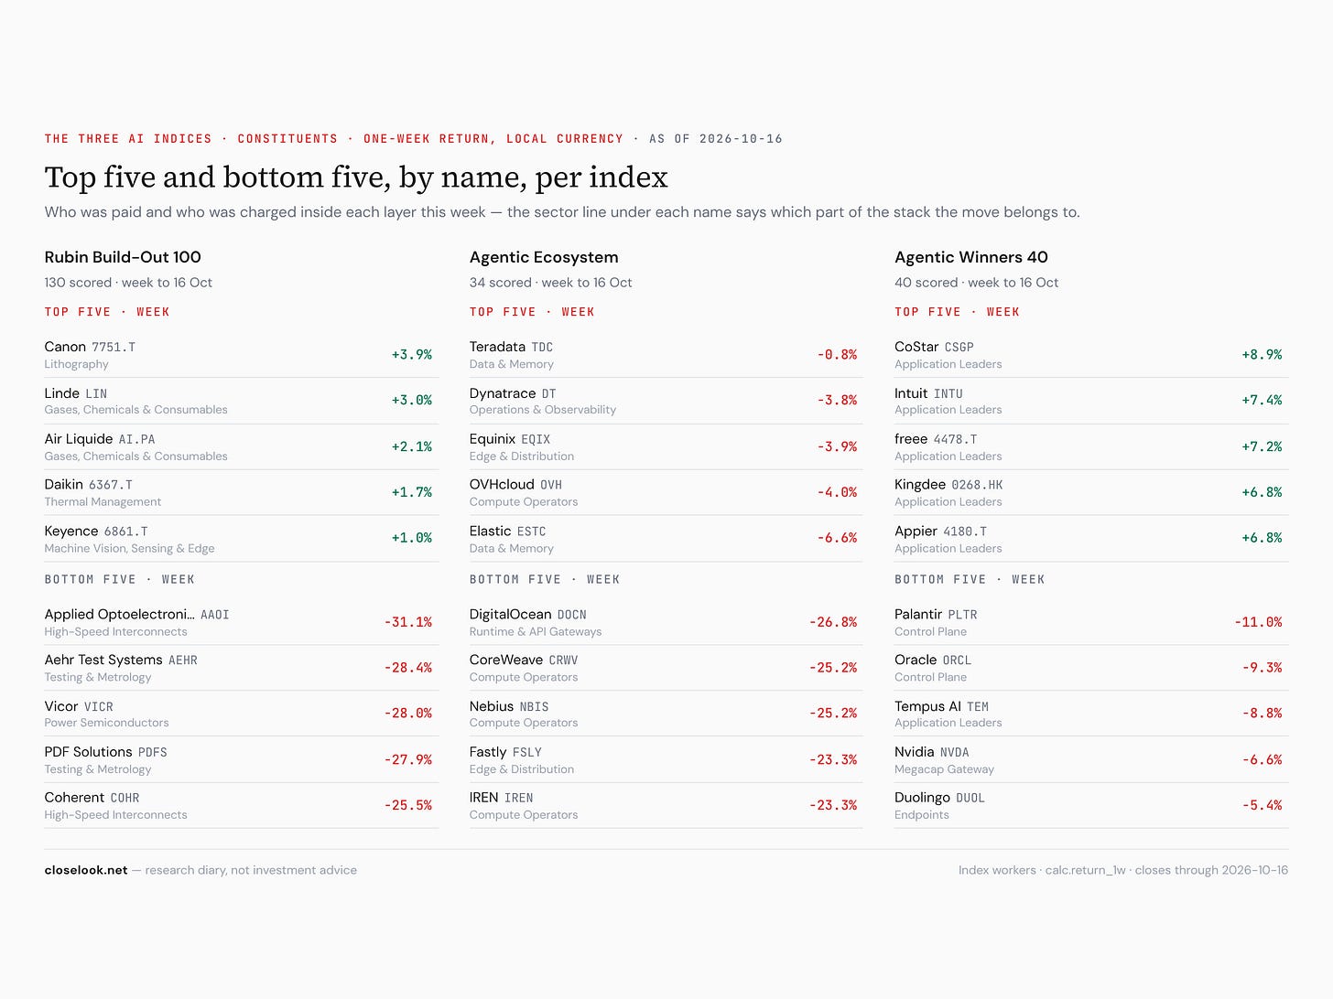Viewport: 1333px width, 999px height.
Task: Click the CoStar CSGP entry
Action: 934,347
